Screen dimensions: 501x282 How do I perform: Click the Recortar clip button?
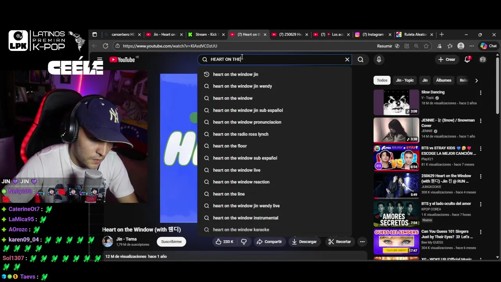(339, 242)
